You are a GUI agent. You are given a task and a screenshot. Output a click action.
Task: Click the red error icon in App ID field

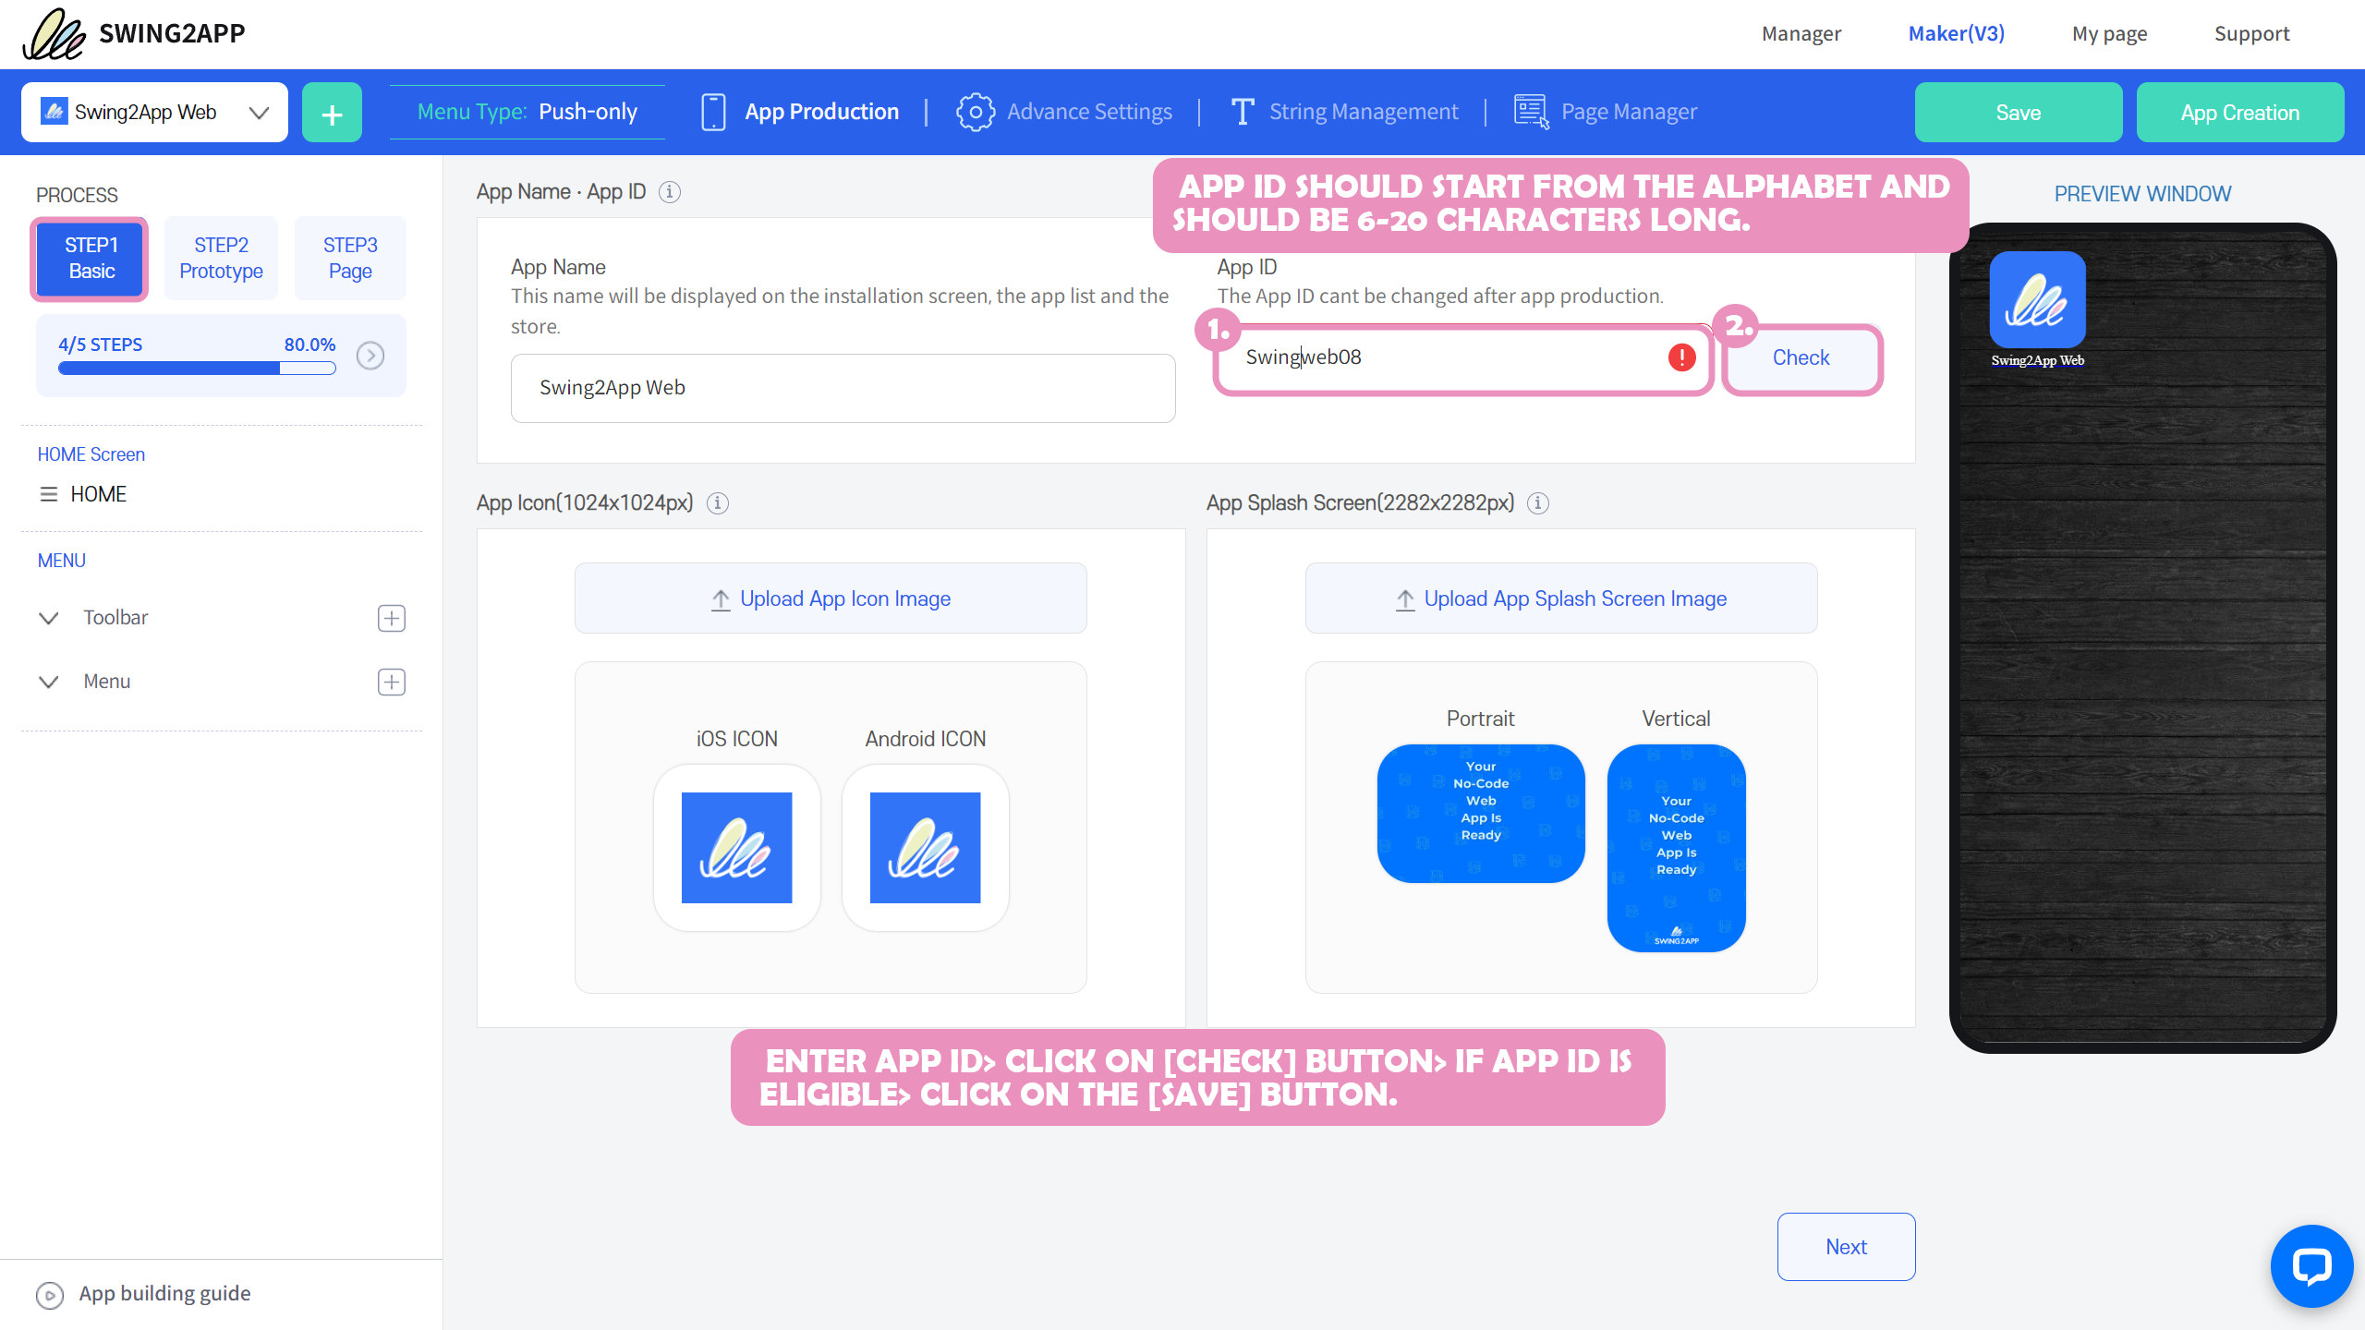[x=1681, y=357]
